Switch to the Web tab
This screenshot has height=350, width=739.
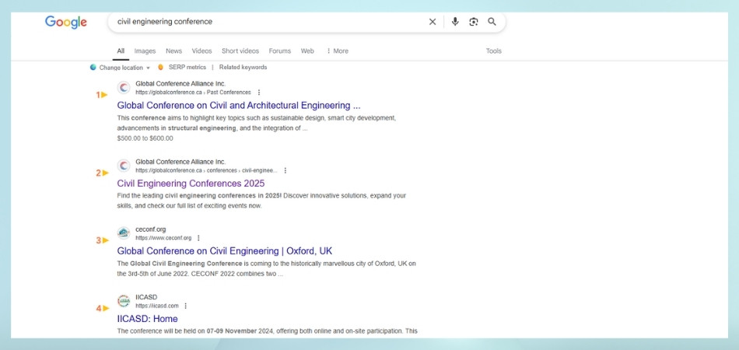tap(307, 51)
